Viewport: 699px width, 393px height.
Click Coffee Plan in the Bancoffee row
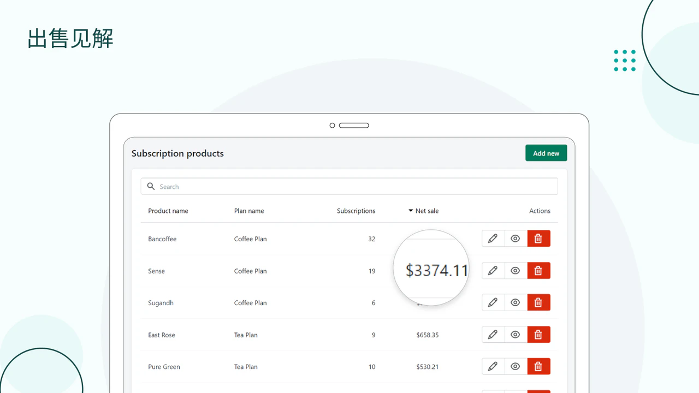pyautogui.click(x=251, y=239)
